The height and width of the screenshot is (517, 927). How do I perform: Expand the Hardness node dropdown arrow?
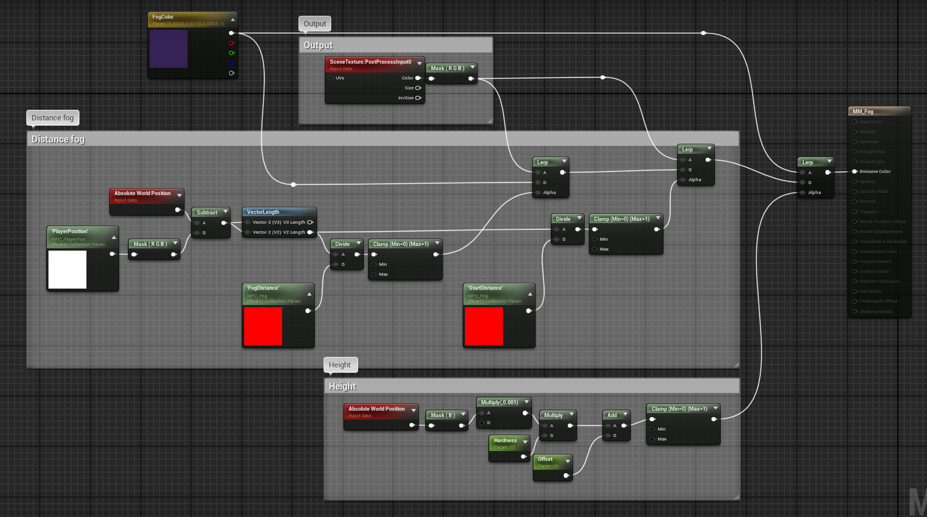[x=525, y=442]
